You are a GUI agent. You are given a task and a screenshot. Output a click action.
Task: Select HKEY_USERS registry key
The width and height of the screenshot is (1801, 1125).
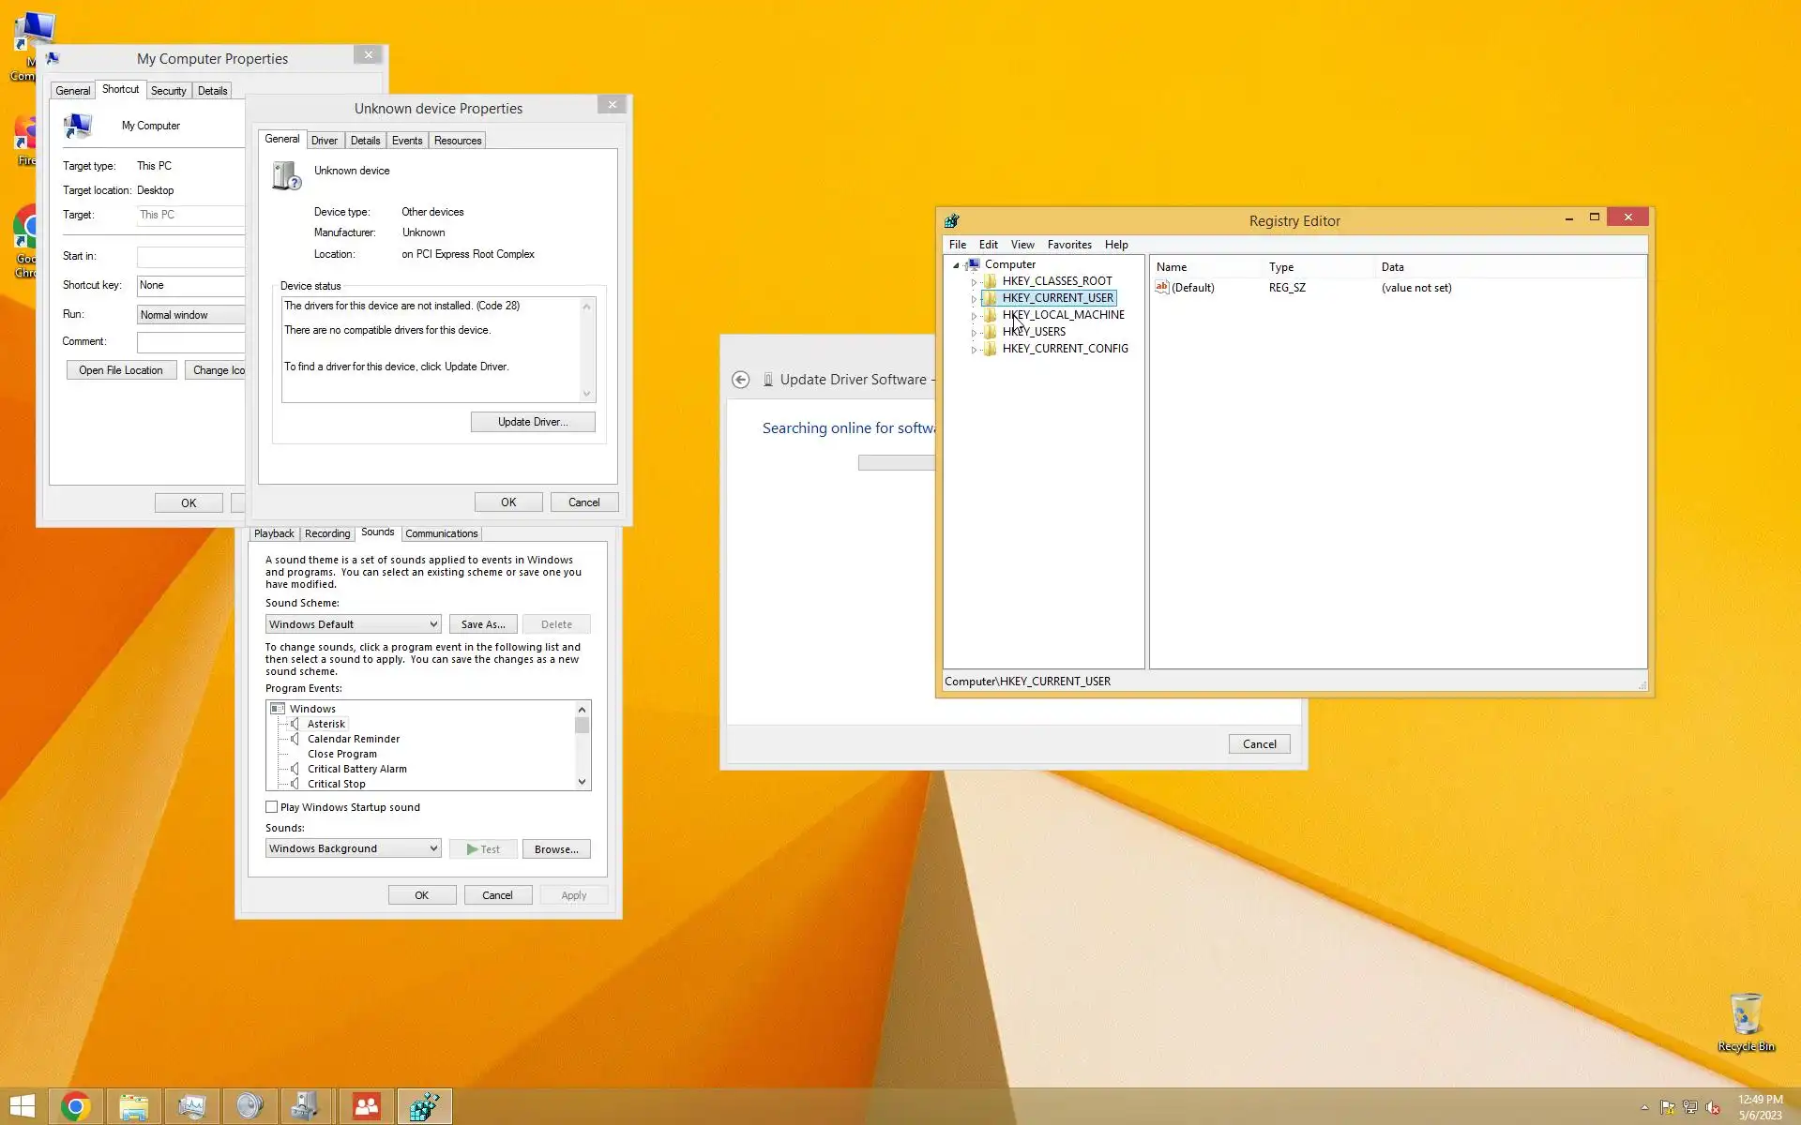[1034, 332]
